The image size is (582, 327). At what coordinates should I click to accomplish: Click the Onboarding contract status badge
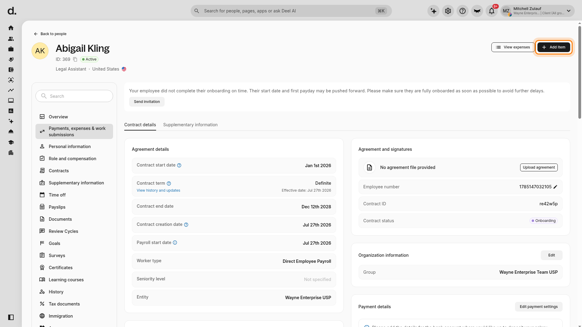[x=544, y=221]
